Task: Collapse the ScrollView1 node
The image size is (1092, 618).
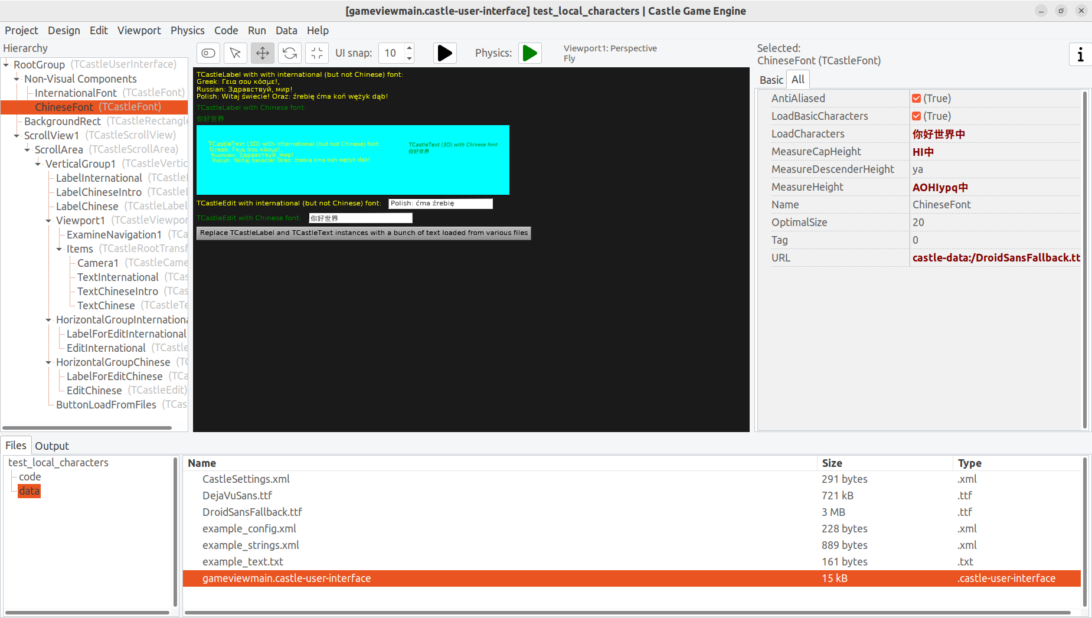Action: click(x=17, y=135)
